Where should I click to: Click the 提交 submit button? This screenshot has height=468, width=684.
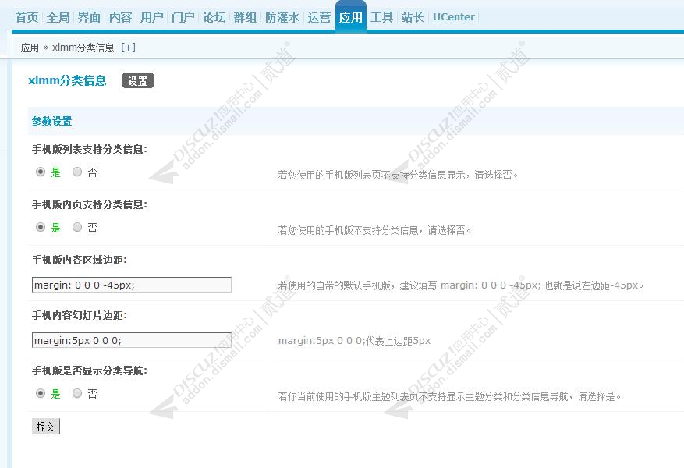[46, 427]
